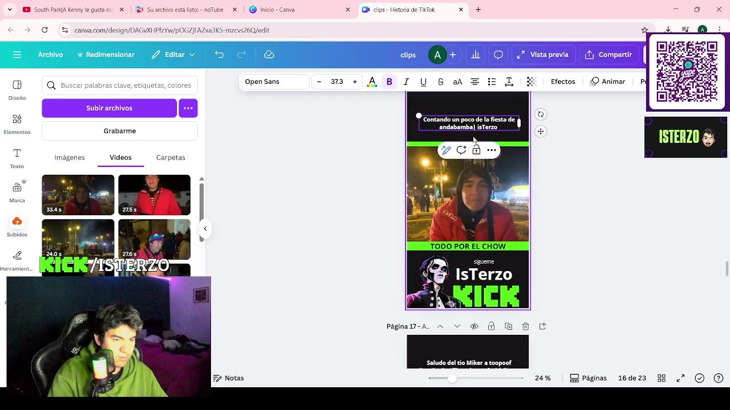The width and height of the screenshot is (730, 410).
Task: Toggle strikethrough formatting
Action: (x=440, y=81)
